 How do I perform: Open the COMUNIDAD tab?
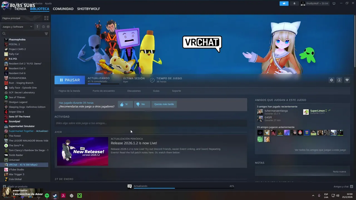(x=63, y=9)
